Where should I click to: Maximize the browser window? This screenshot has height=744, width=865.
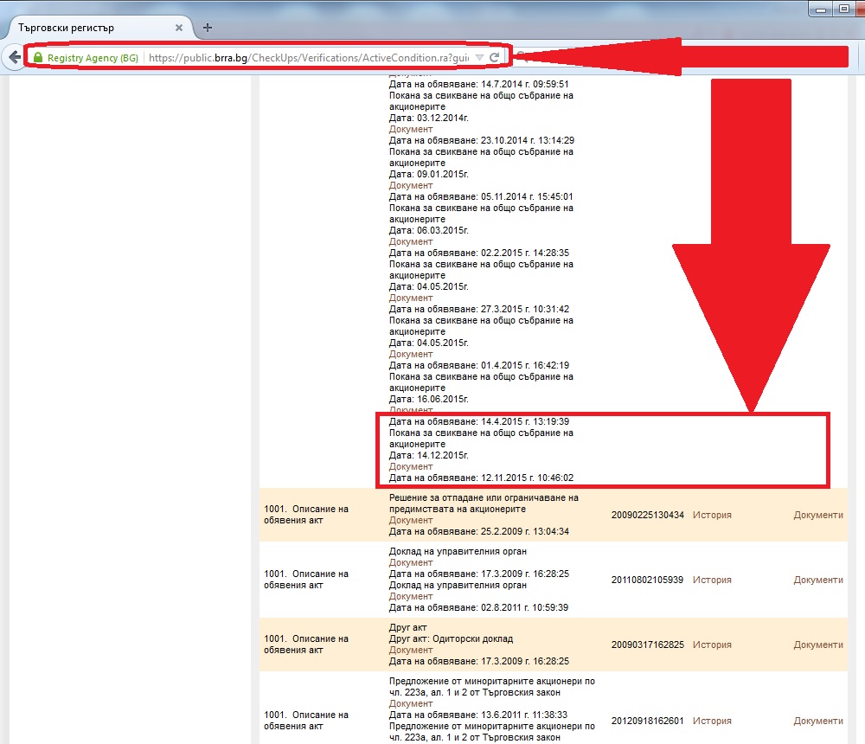click(843, 10)
